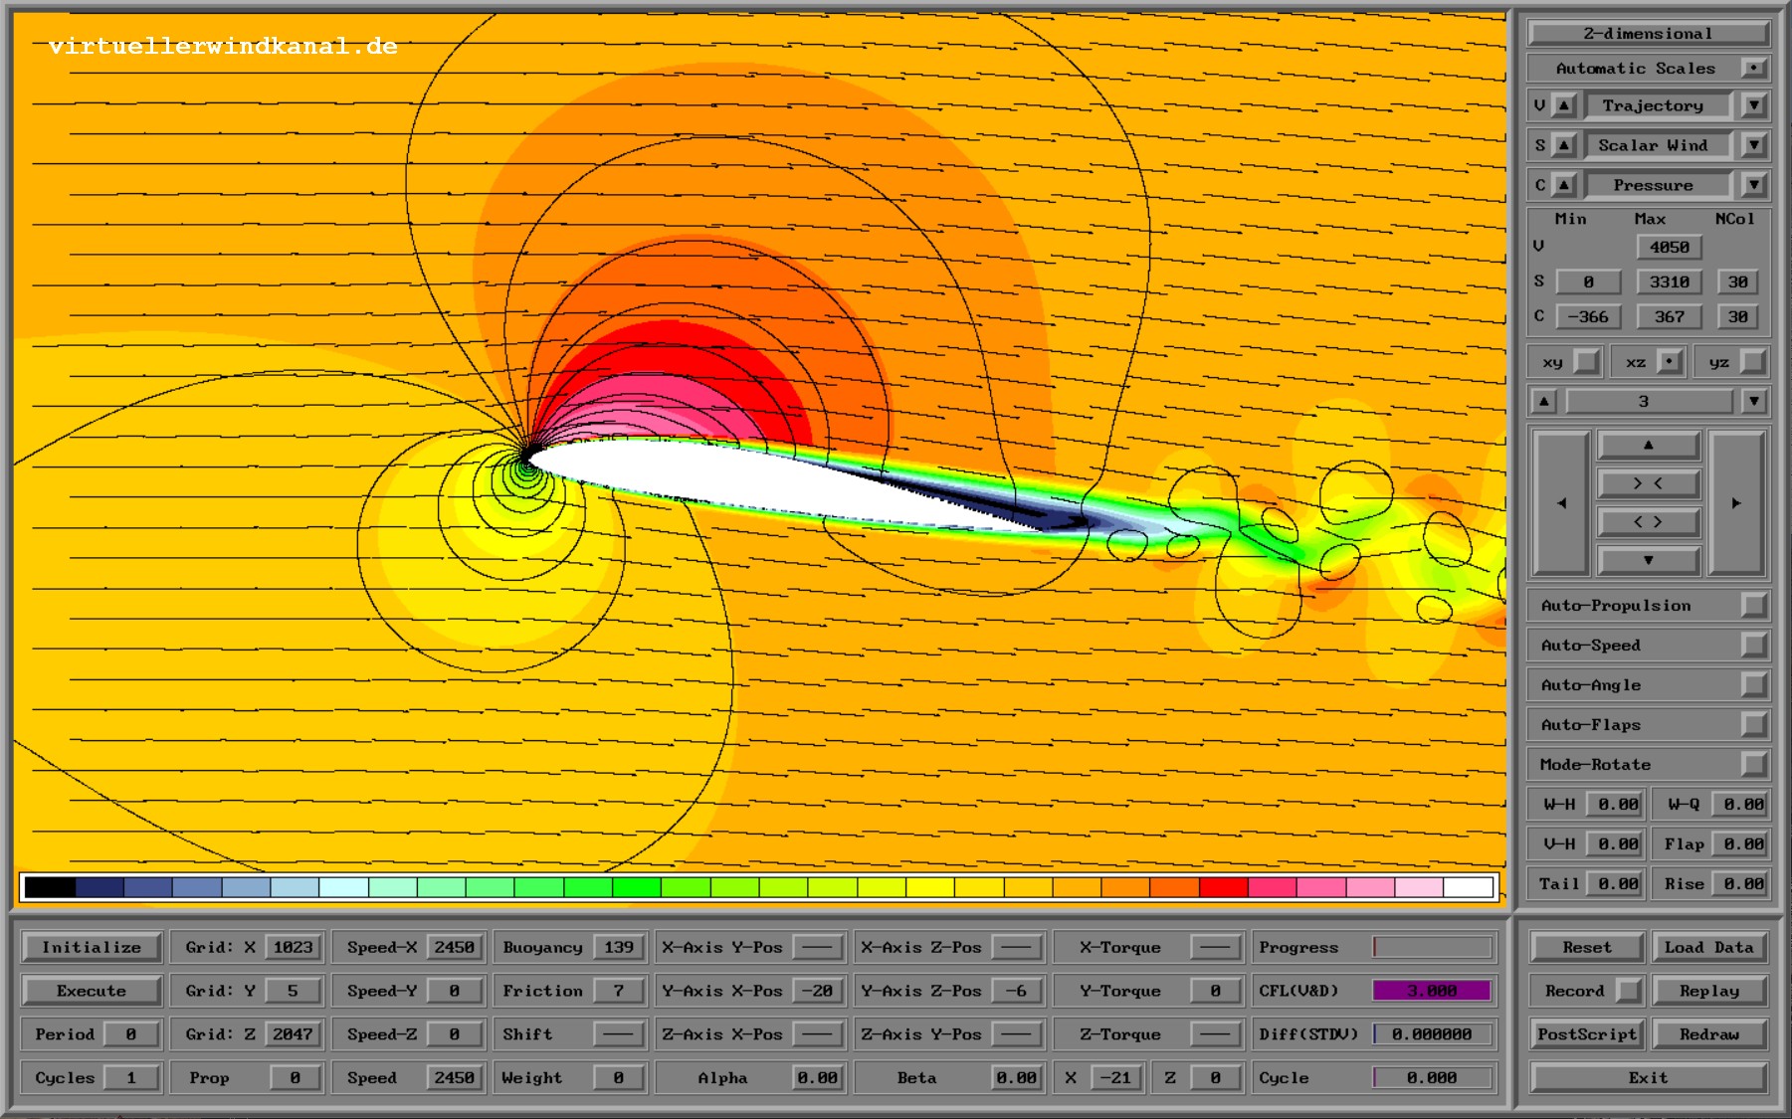
Task: Toggle Record checkbox
Action: (x=1629, y=991)
